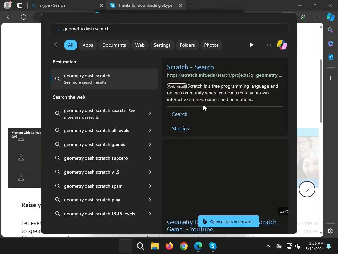
Task: Click 'Open results in browser' button
Action: pos(228,221)
